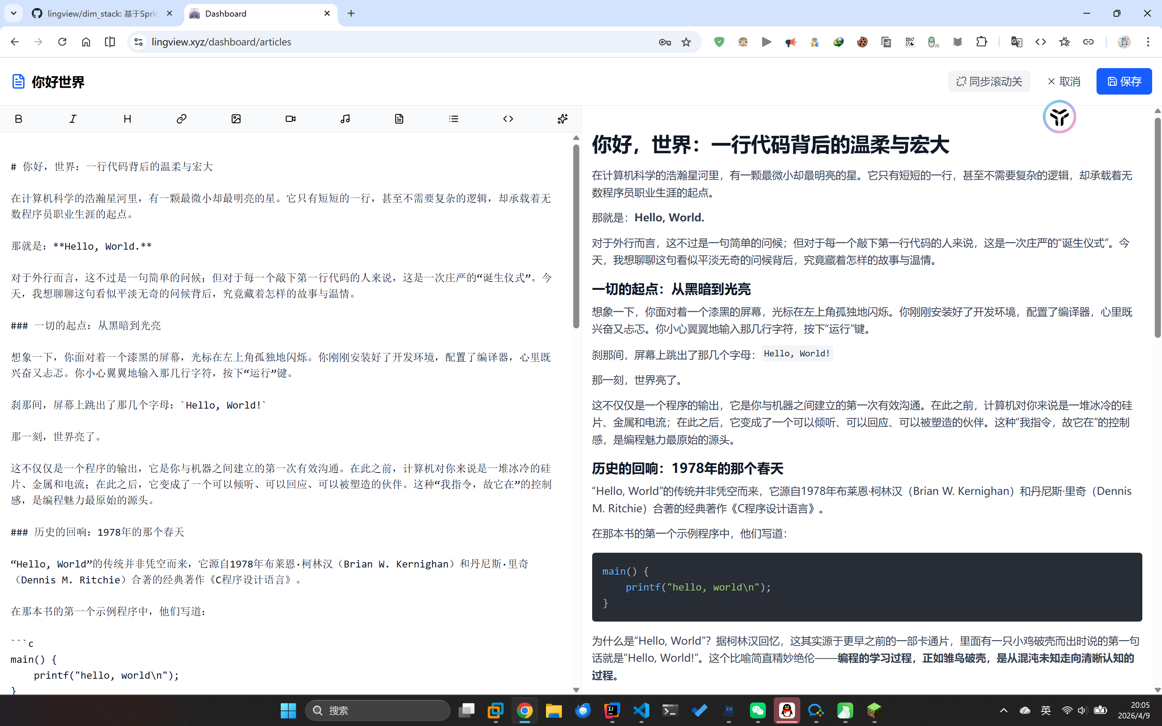This screenshot has width=1162, height=726.
Task: Click the 保存 save button
Action: 1123,82
